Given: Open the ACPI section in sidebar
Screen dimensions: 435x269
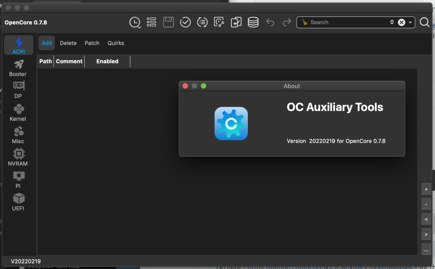Looking at the screenshot, I should [x=19, y=45].
